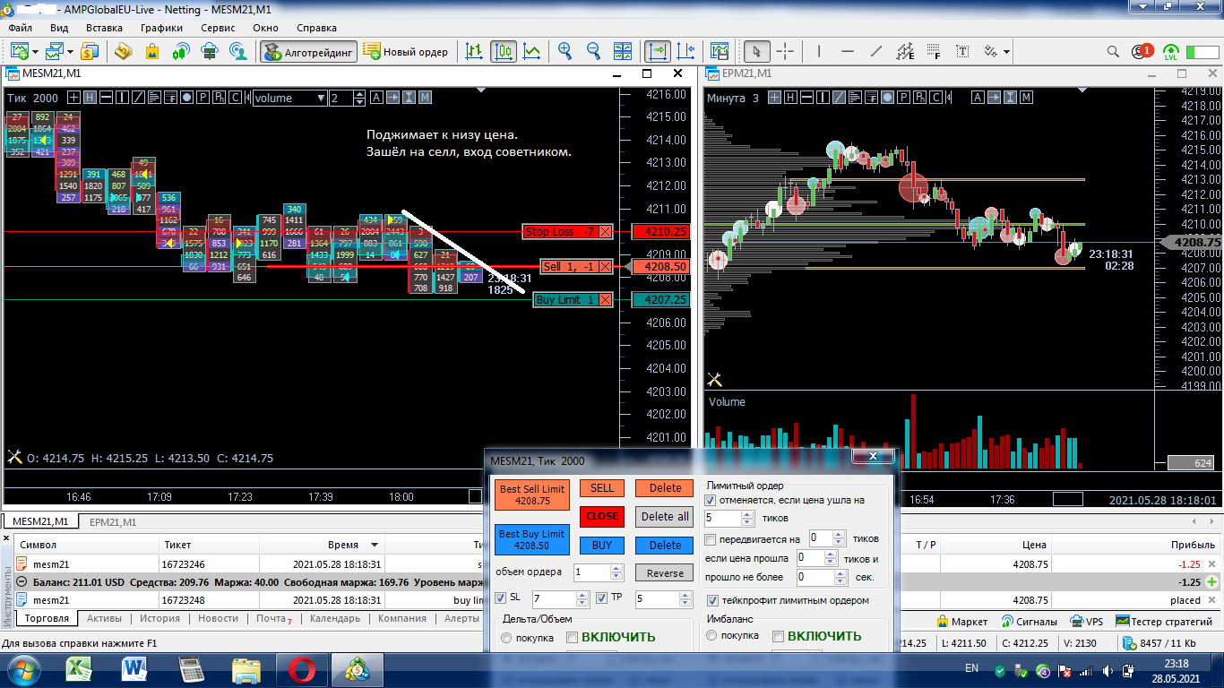Zoom out the chart with the minus magnifier

coord(594,51)
